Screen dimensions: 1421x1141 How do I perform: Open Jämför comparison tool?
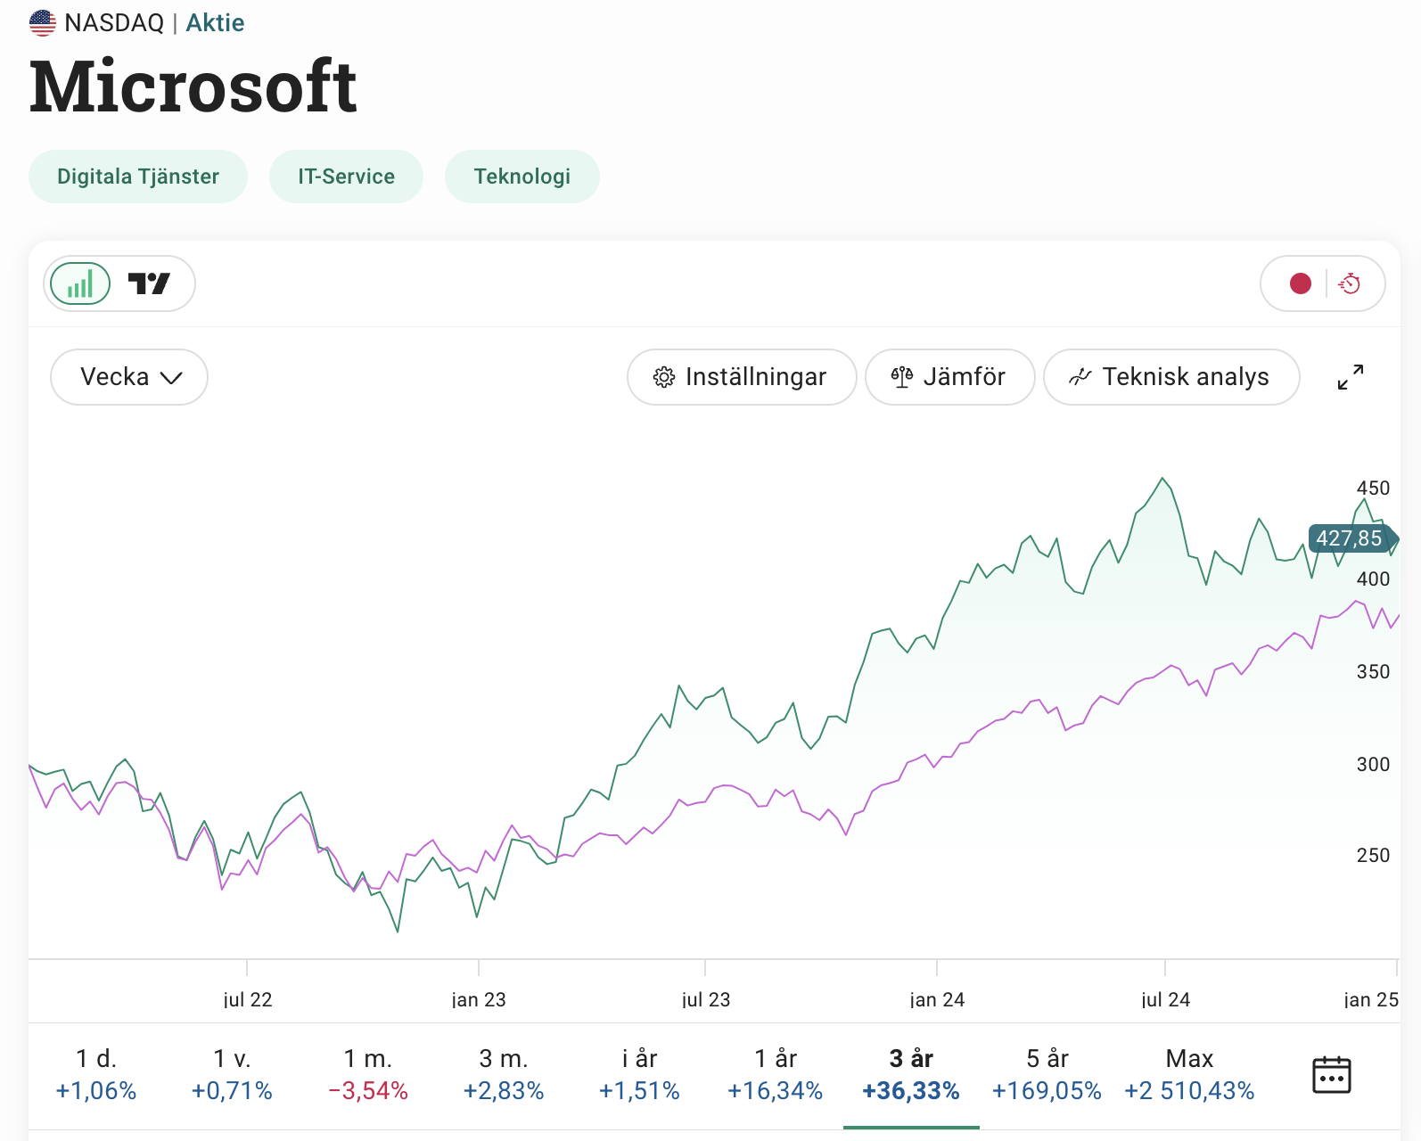[x=949, y=377]
